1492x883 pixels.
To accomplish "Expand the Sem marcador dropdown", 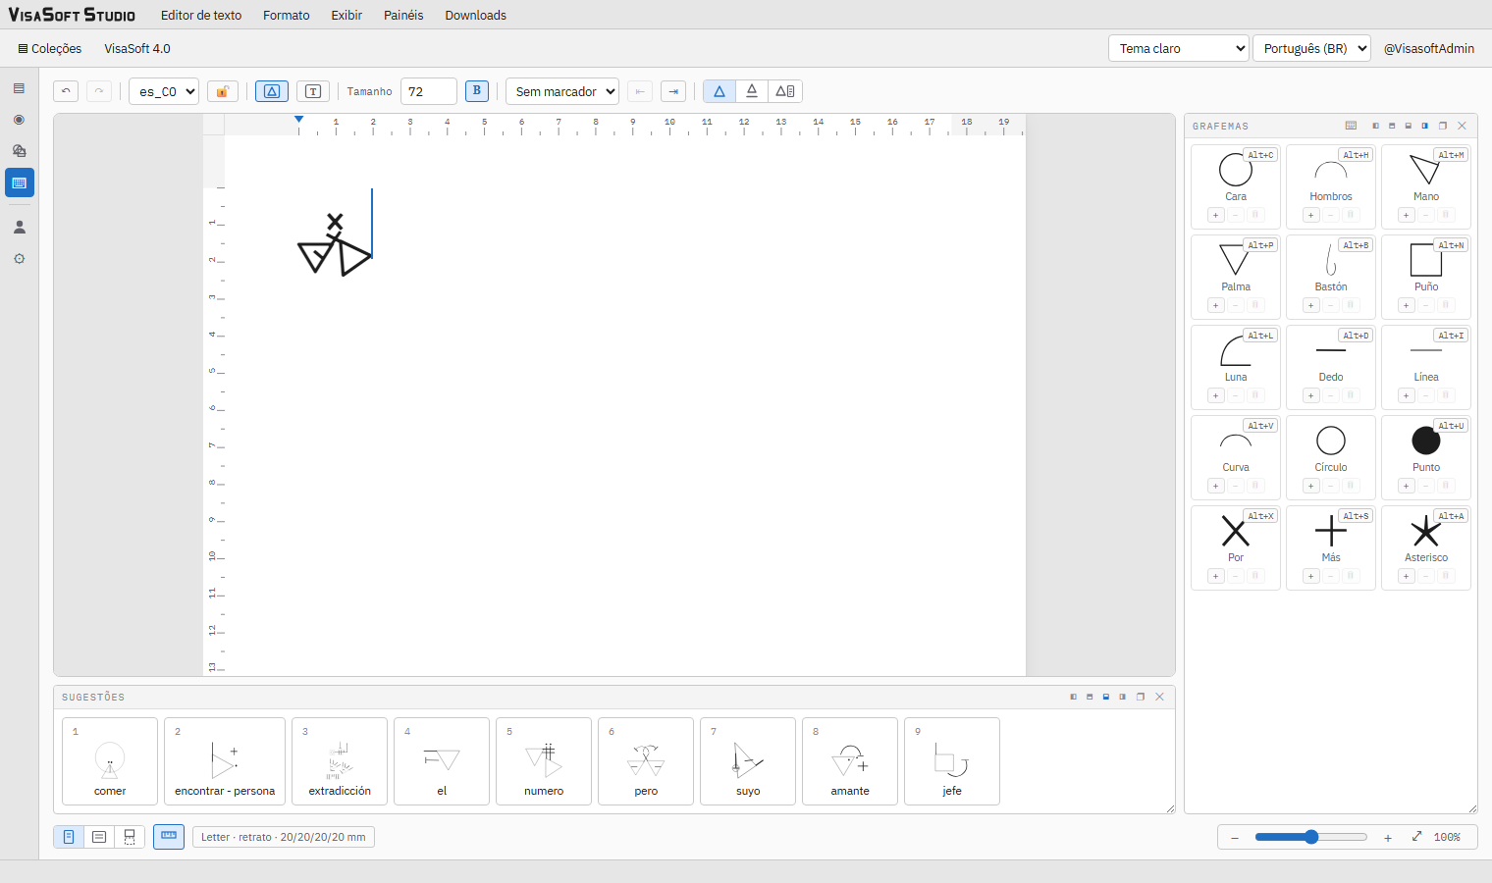I will pyautogui.click(x=562, y=91).
